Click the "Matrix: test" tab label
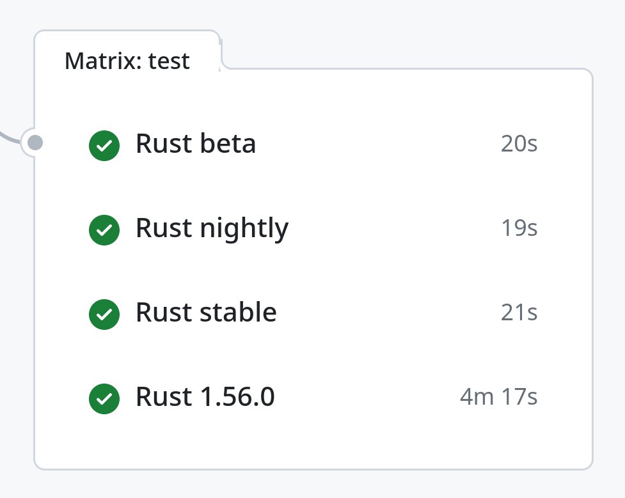This screenshot has width=625, height=498. click(127, 61)
